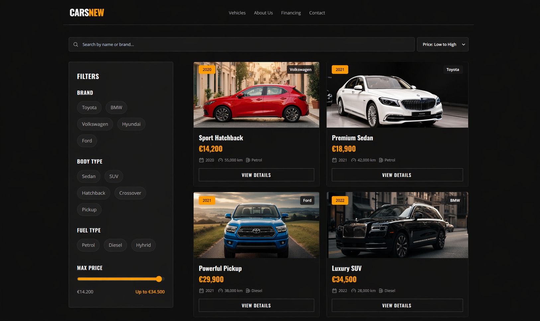The image size is (540, 321).
Task: Go to the Financing page
Action: 291,13
